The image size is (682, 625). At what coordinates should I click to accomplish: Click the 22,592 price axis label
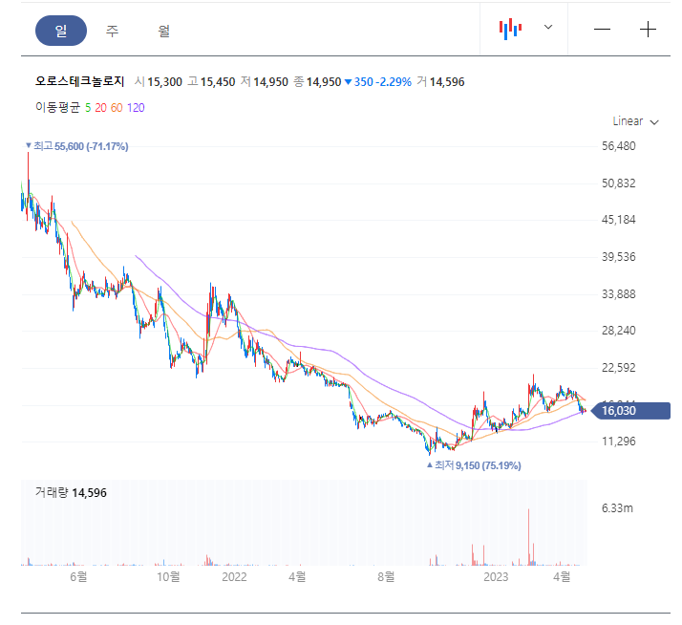619,368
